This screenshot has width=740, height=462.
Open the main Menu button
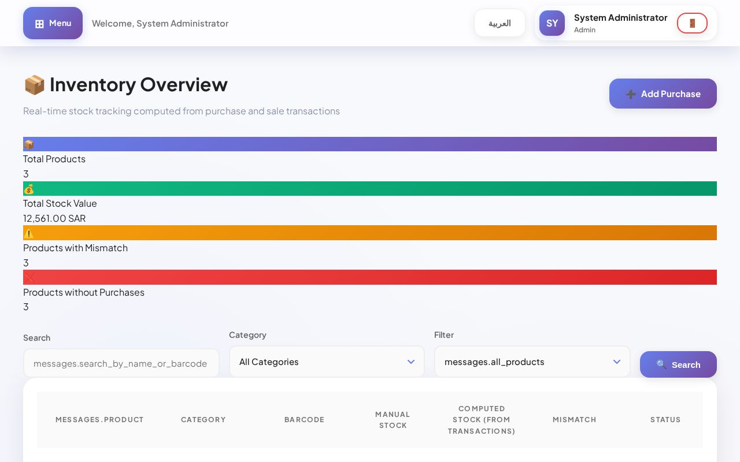pos(53,23)
